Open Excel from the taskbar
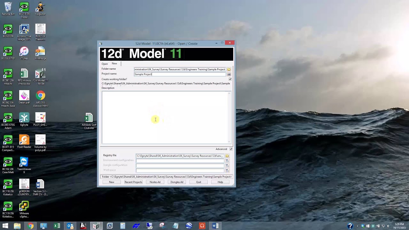 [57, 226]
